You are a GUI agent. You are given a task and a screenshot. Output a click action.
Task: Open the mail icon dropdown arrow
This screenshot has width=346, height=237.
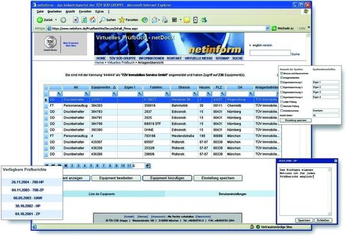160,20
